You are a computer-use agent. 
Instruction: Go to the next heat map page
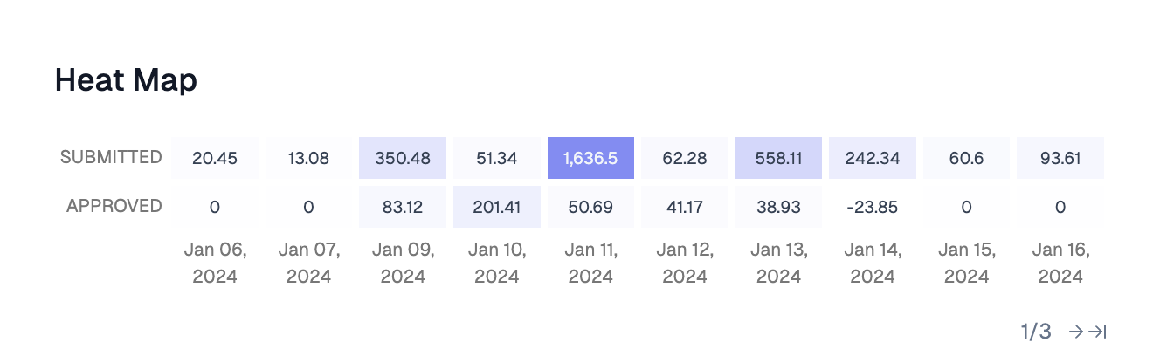[x=1077, y=332]
